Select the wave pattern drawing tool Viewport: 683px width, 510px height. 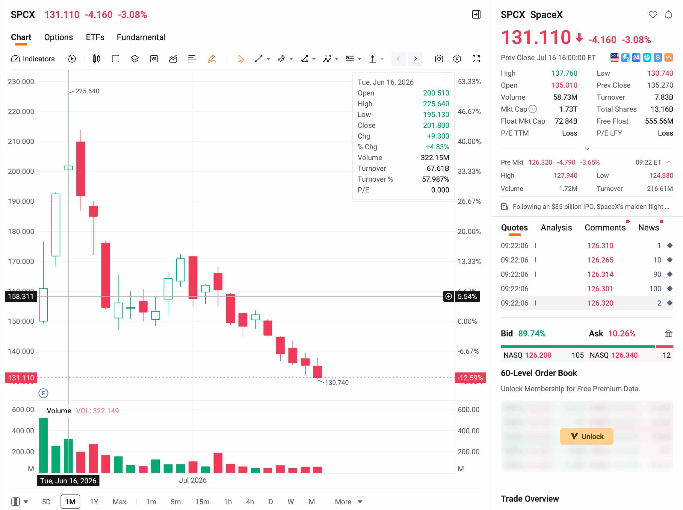point(327,59)
